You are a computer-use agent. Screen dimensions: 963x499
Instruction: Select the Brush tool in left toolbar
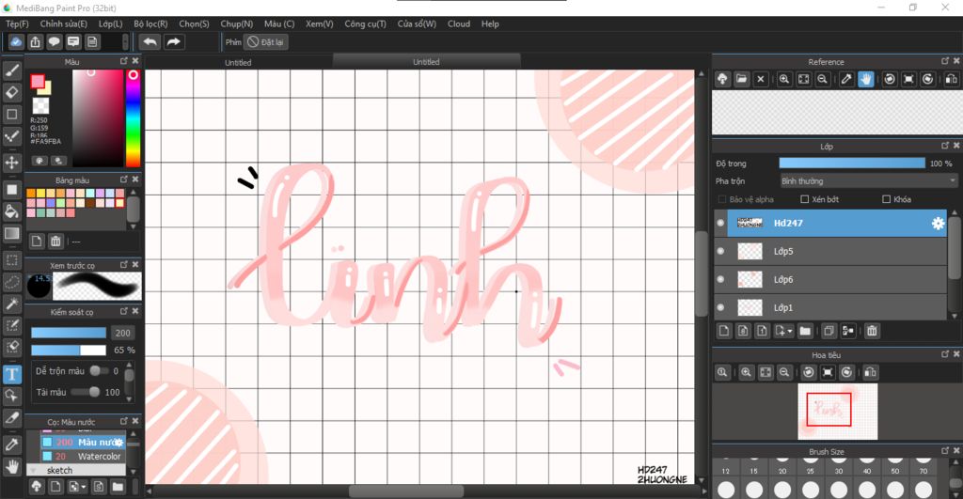point(11,71)
